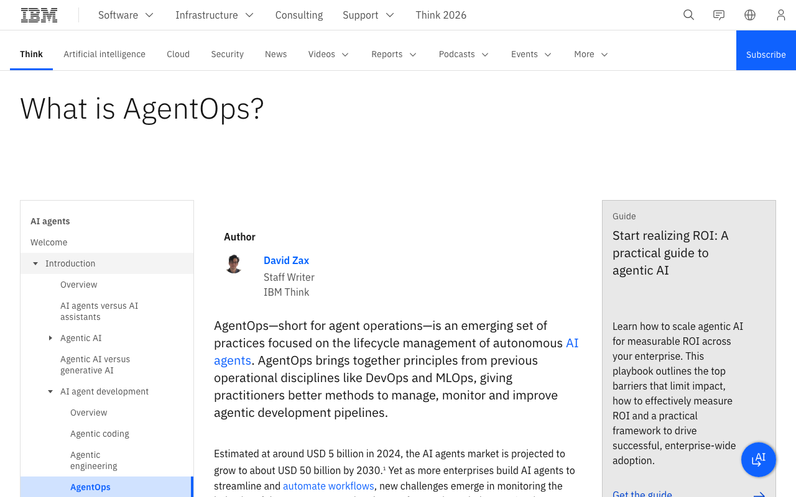Follow the automate workflows link
Screen dimensions: 796x497
328,486
